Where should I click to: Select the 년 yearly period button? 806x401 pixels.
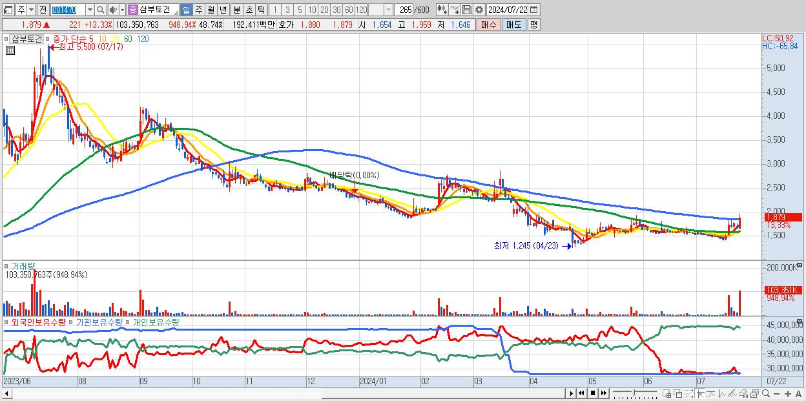tap(223, 10)
